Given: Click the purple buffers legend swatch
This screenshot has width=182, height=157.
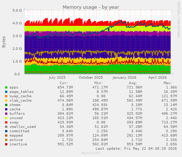Looking at the screenshot, I should [x=6, y=114].
